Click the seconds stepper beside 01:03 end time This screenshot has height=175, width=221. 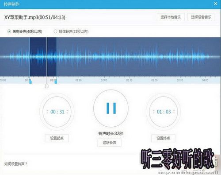point(174,112)
